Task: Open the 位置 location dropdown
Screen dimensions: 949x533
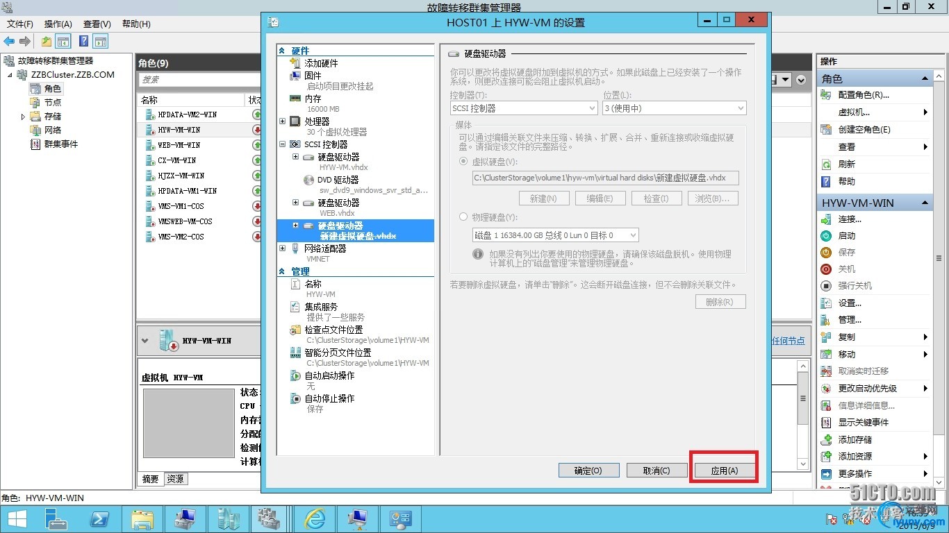Action: [x=674, y=108]
